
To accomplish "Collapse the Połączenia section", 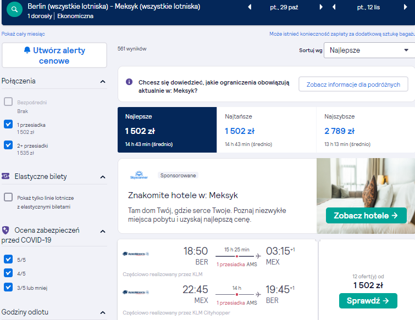I will tap(103, 82).
